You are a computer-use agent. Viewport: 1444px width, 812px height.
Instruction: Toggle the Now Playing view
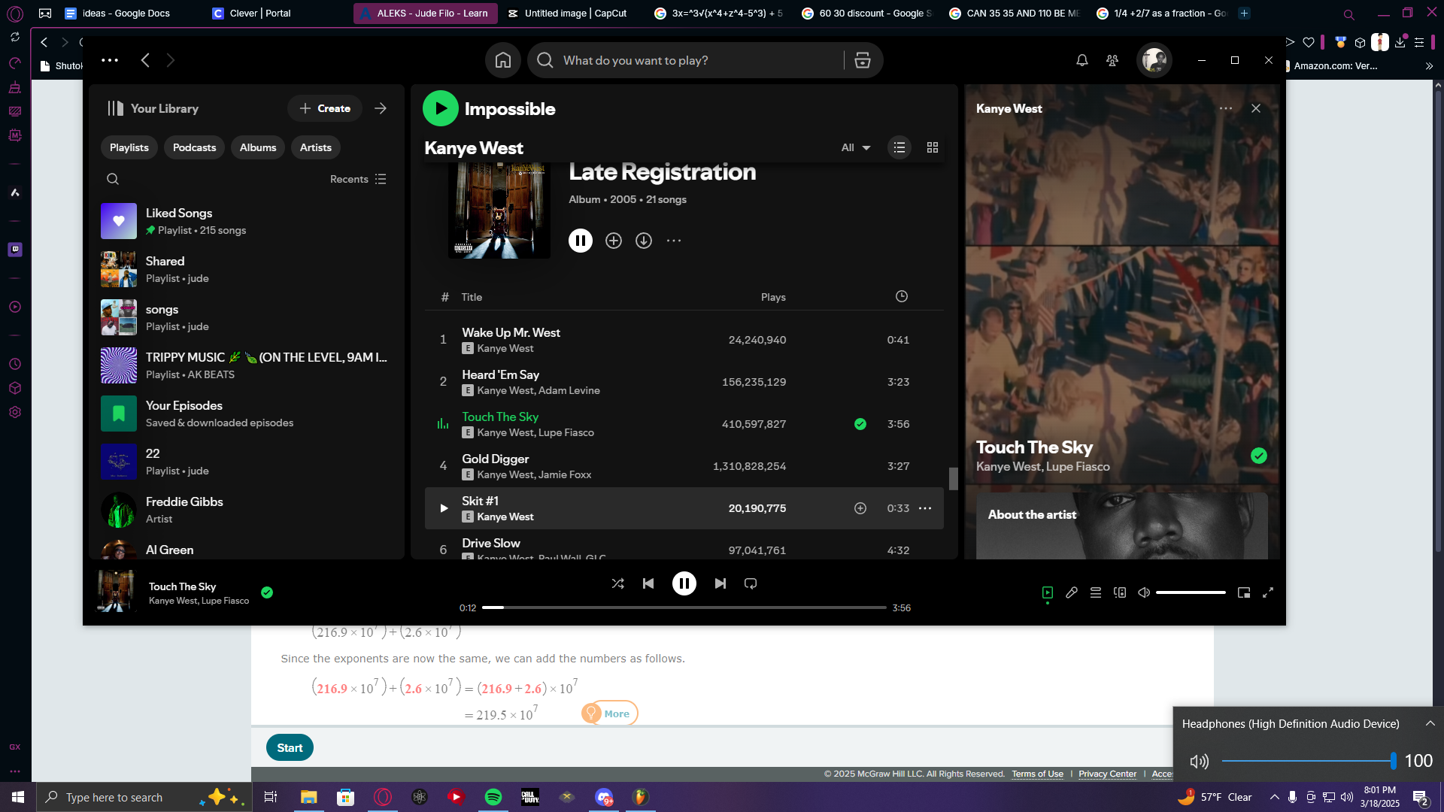(1048, 592)
